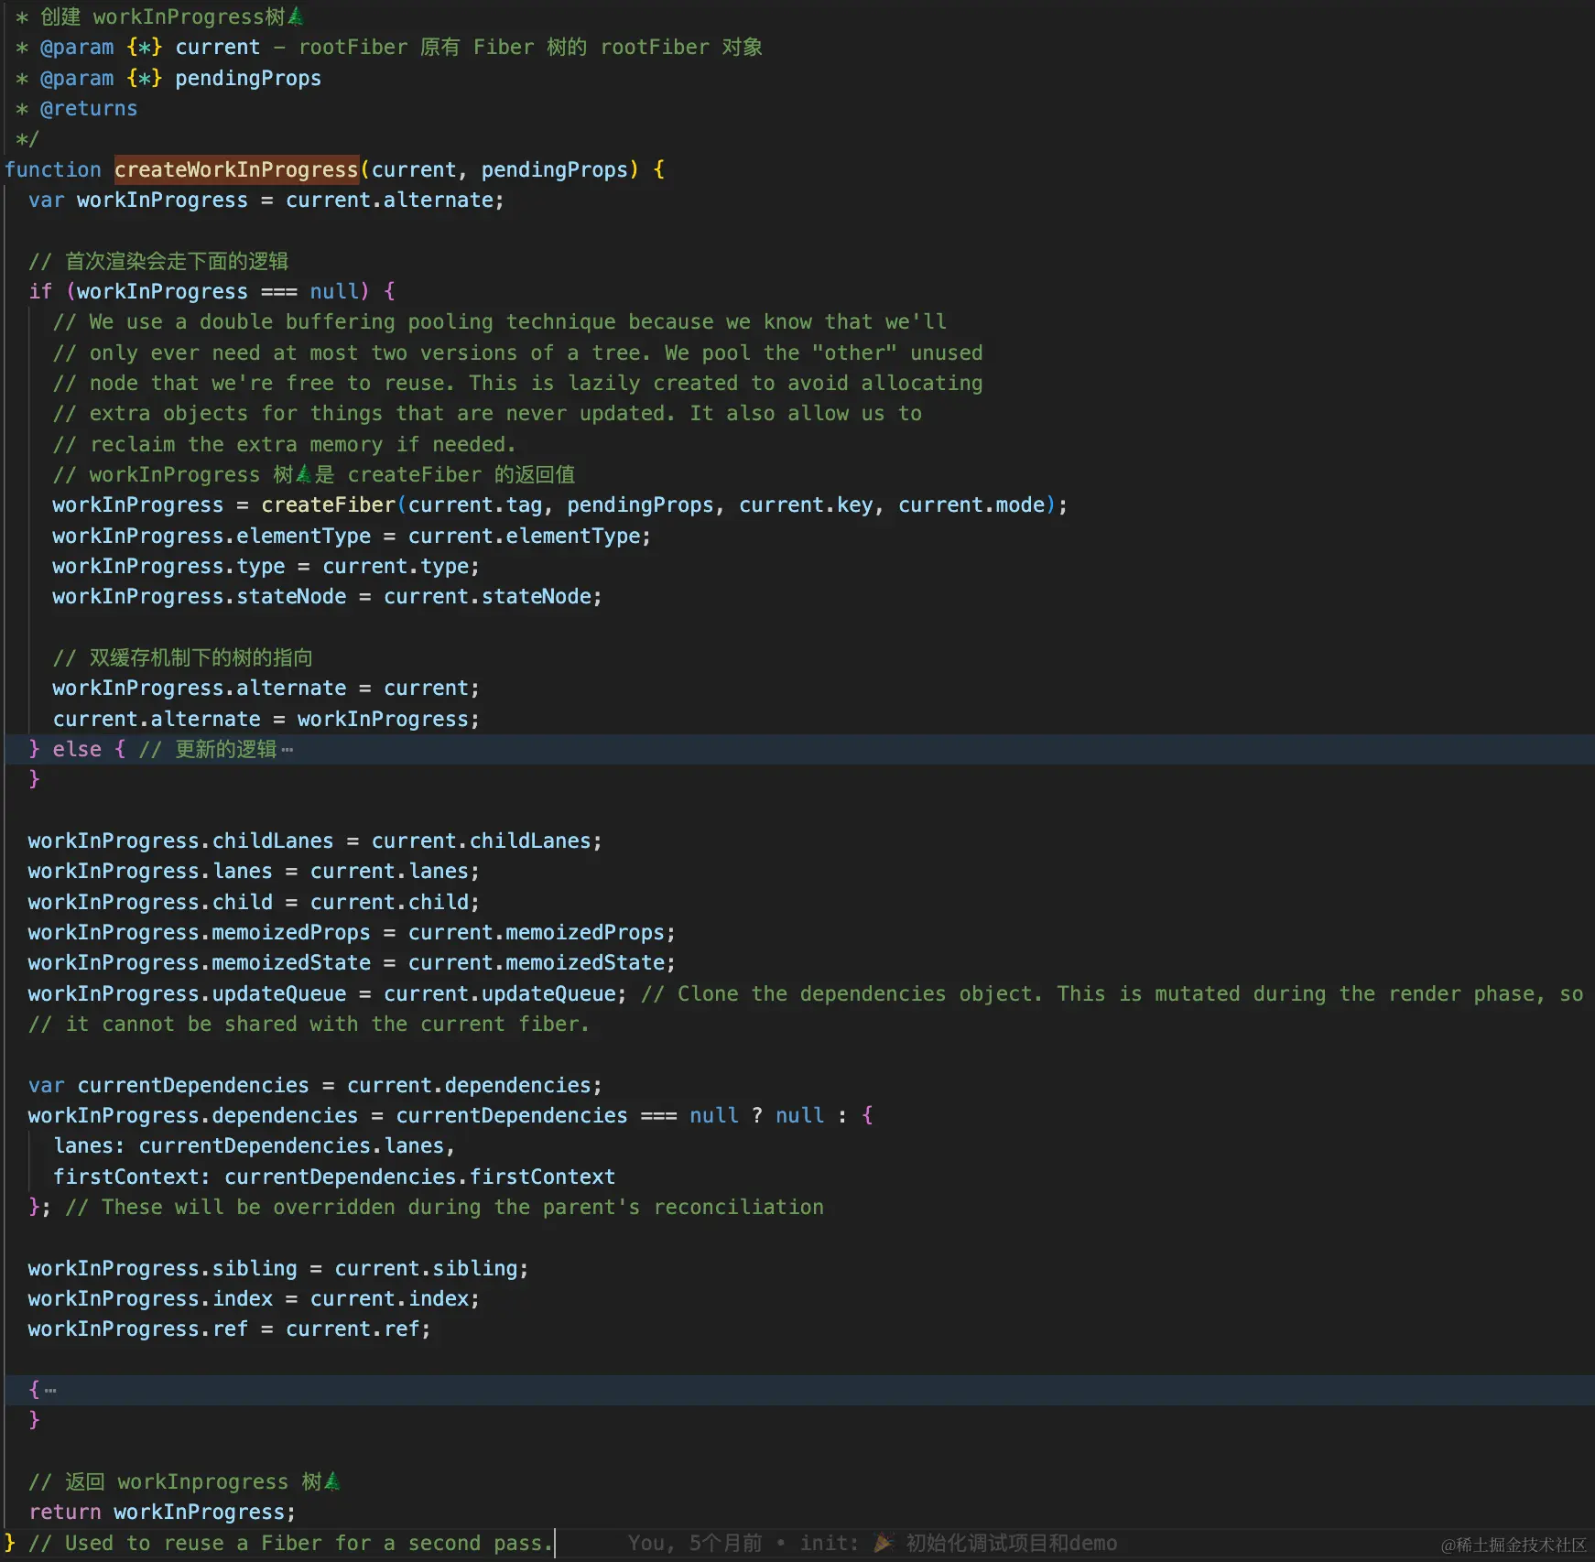Screen dimensions: 1595x1562
Task: Click the workInProgress.memoizedProps assignment line
Action: pos(352,932)
